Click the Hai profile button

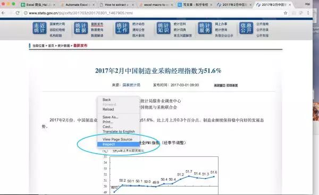[x=308, y=4]
